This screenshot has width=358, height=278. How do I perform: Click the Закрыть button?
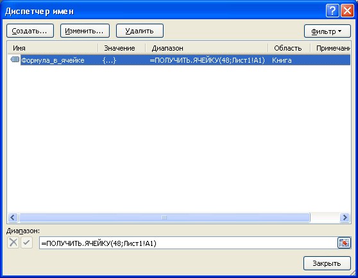(327, 263)
